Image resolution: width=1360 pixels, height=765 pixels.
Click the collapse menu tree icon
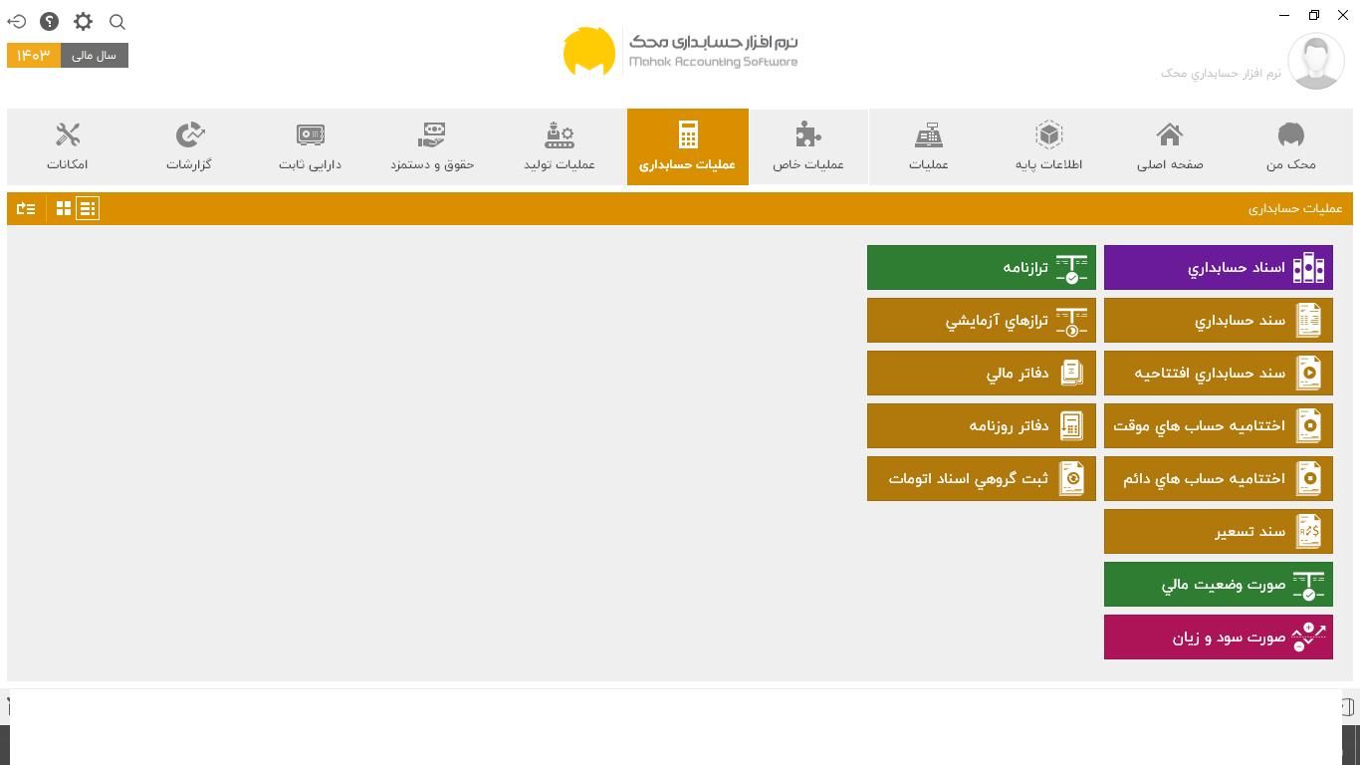tap(26, 208)
